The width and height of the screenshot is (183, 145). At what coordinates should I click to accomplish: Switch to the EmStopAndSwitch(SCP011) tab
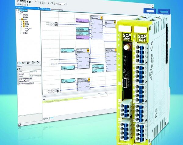click(57, 10)
